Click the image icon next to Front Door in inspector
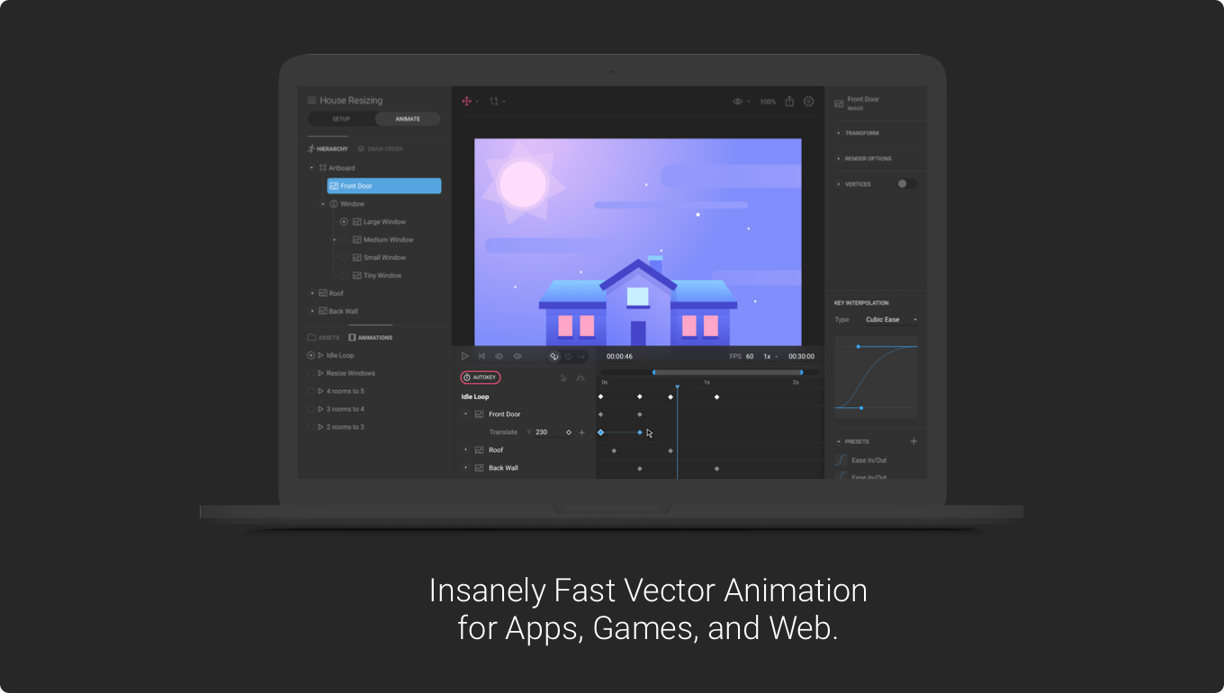1224x693 pixels. 839,103
